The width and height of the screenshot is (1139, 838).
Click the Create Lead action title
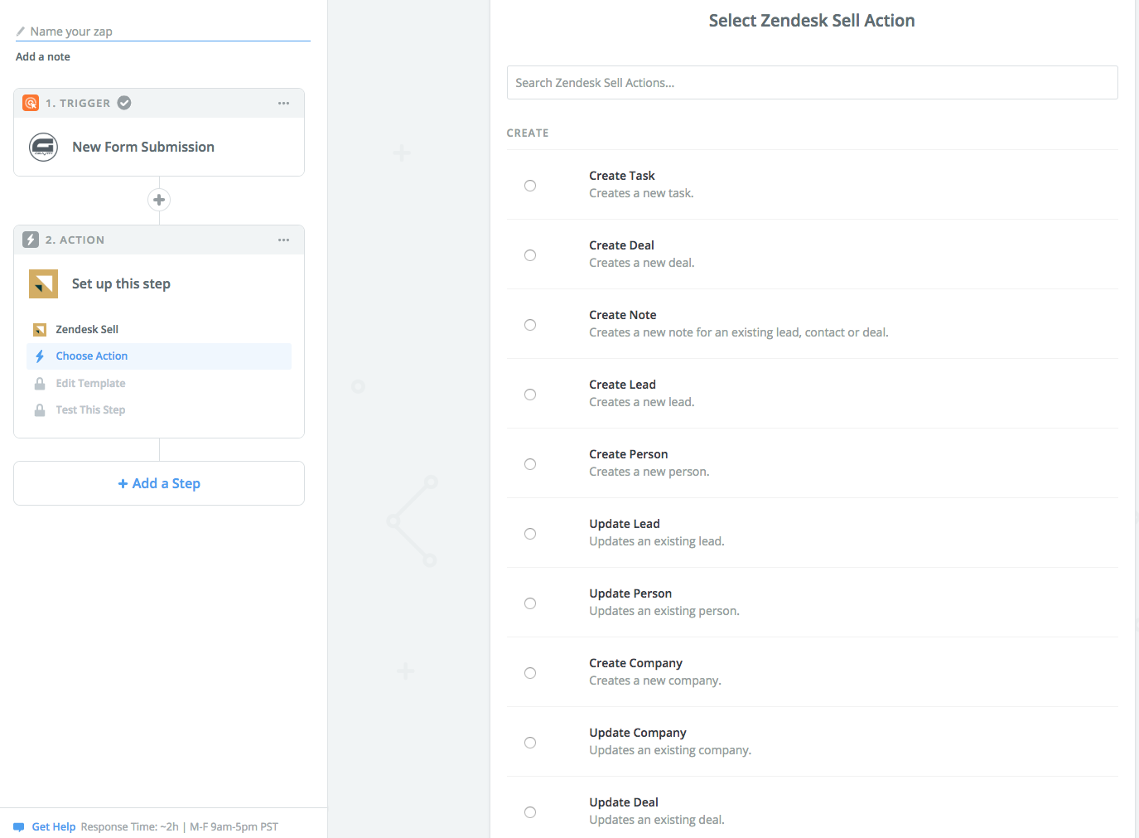[x=623, y=385]
